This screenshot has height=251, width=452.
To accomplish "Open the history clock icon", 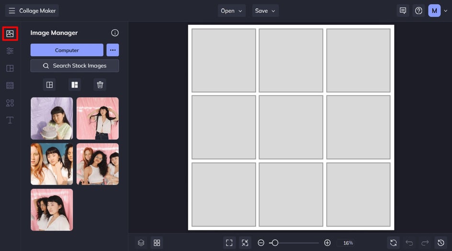I will pos(441,243).
